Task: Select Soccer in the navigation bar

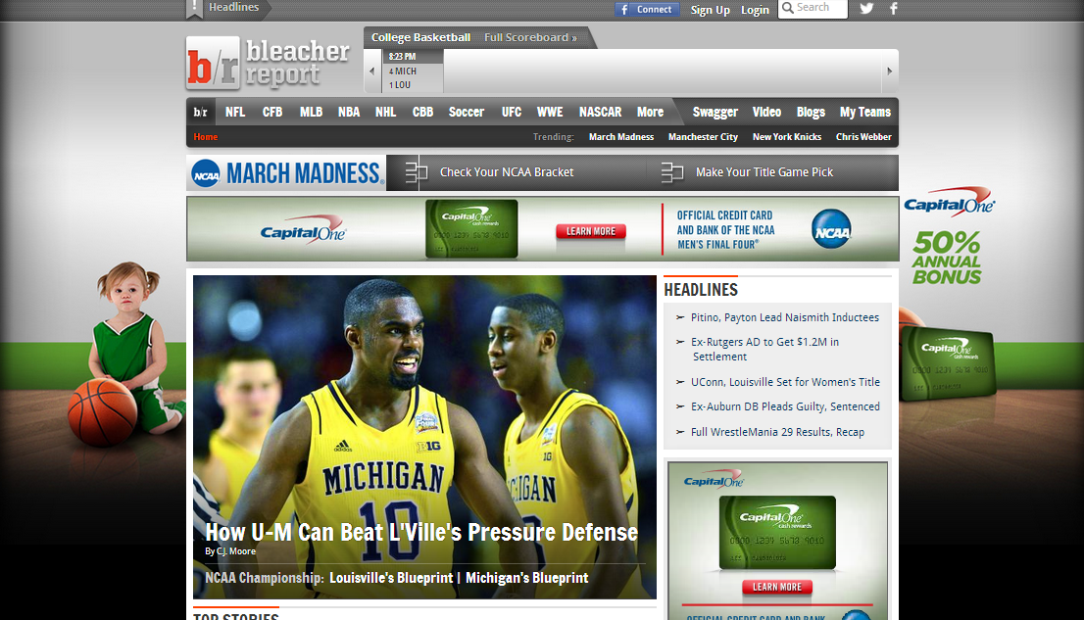Action: tap(466, 112)
